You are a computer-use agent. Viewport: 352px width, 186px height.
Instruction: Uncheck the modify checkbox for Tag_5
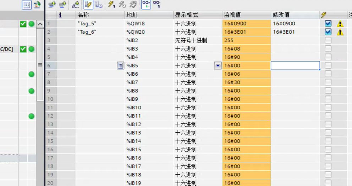(x=328, y=24)
